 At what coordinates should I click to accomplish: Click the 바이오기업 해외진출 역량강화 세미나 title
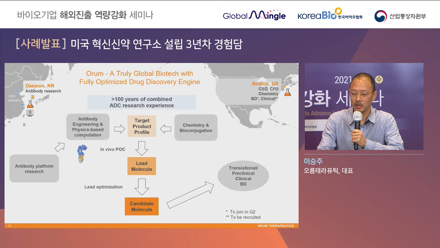coord(85,15)
